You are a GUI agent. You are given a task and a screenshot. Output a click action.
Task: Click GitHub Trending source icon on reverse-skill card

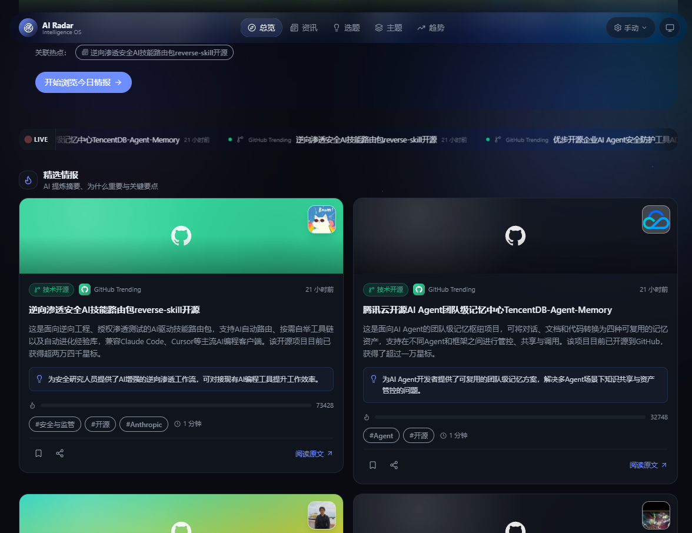point(85,289)
